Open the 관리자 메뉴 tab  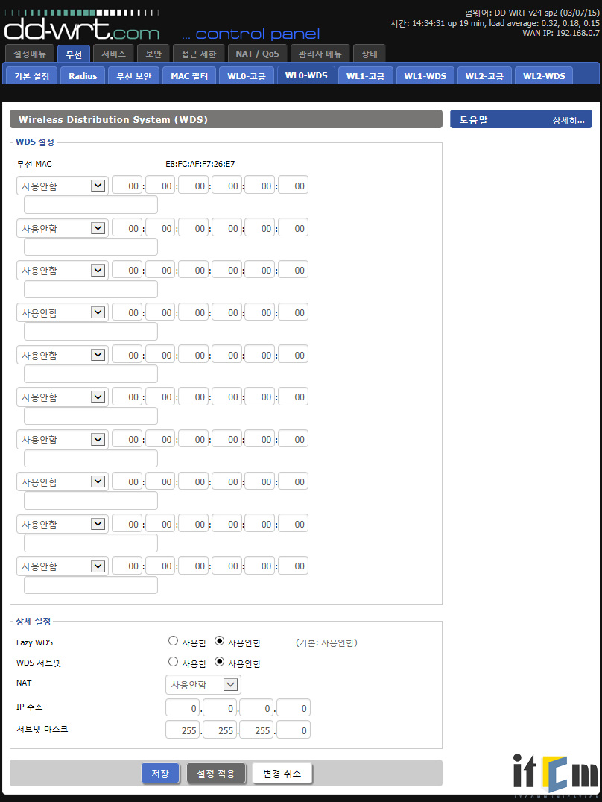tap(320, 54)
